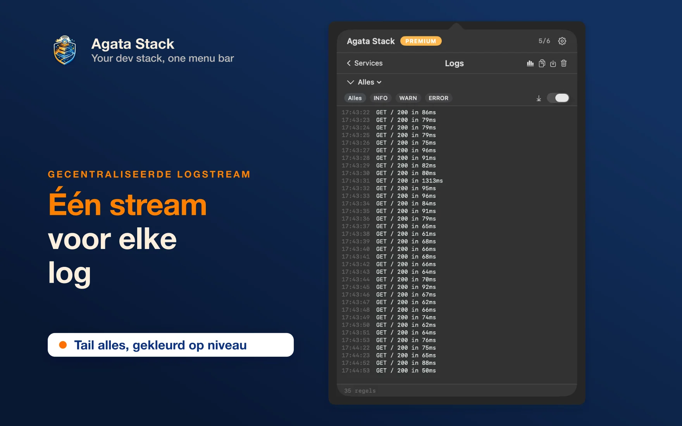This screenshot has width=682, height=426.
Task: Copy logs with the clipboard icon
Action: 542,63
